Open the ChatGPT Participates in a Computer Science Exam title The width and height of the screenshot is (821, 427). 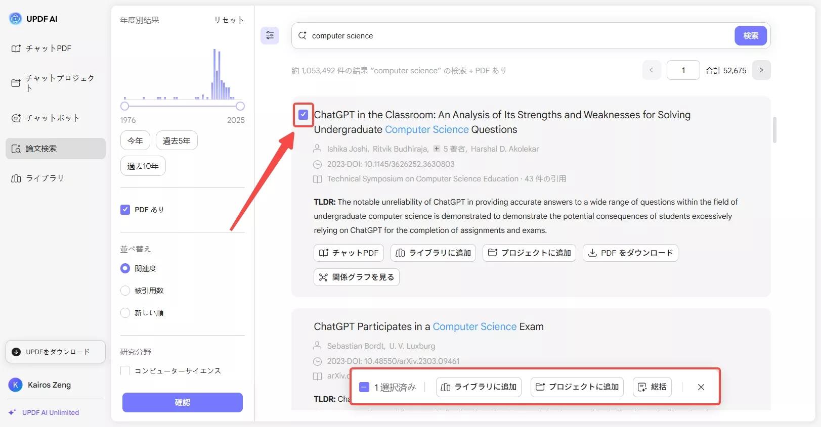428,326
